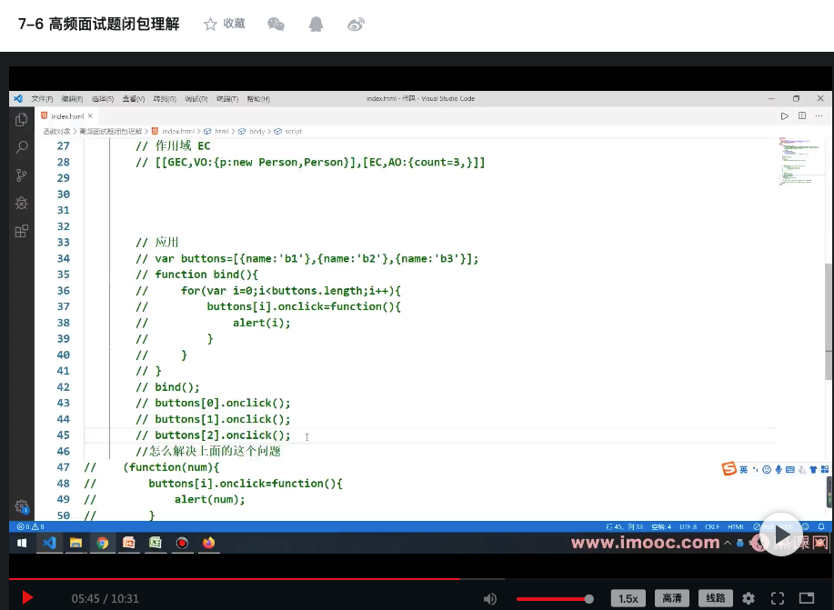Screen dimensions: 834x610
Task: Expand the html breadcrumb item
Action: point(222,131)
